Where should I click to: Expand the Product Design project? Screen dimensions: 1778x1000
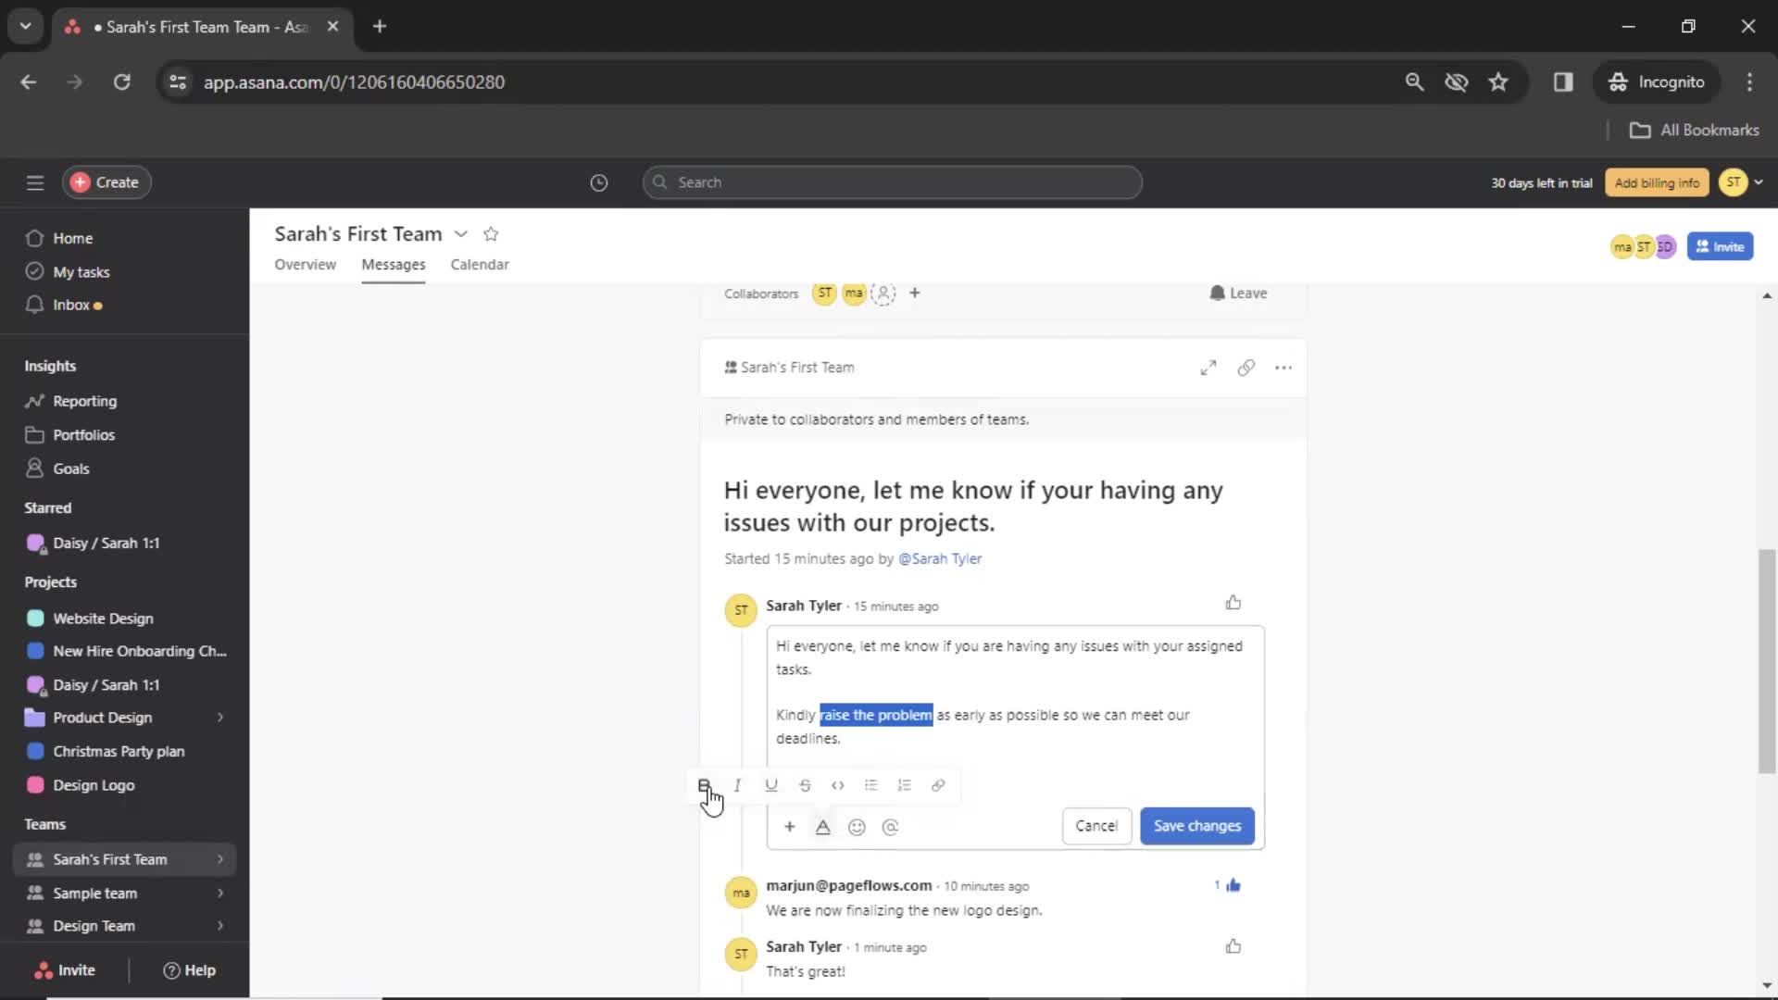pyautogui.click(x=219, y=717)
